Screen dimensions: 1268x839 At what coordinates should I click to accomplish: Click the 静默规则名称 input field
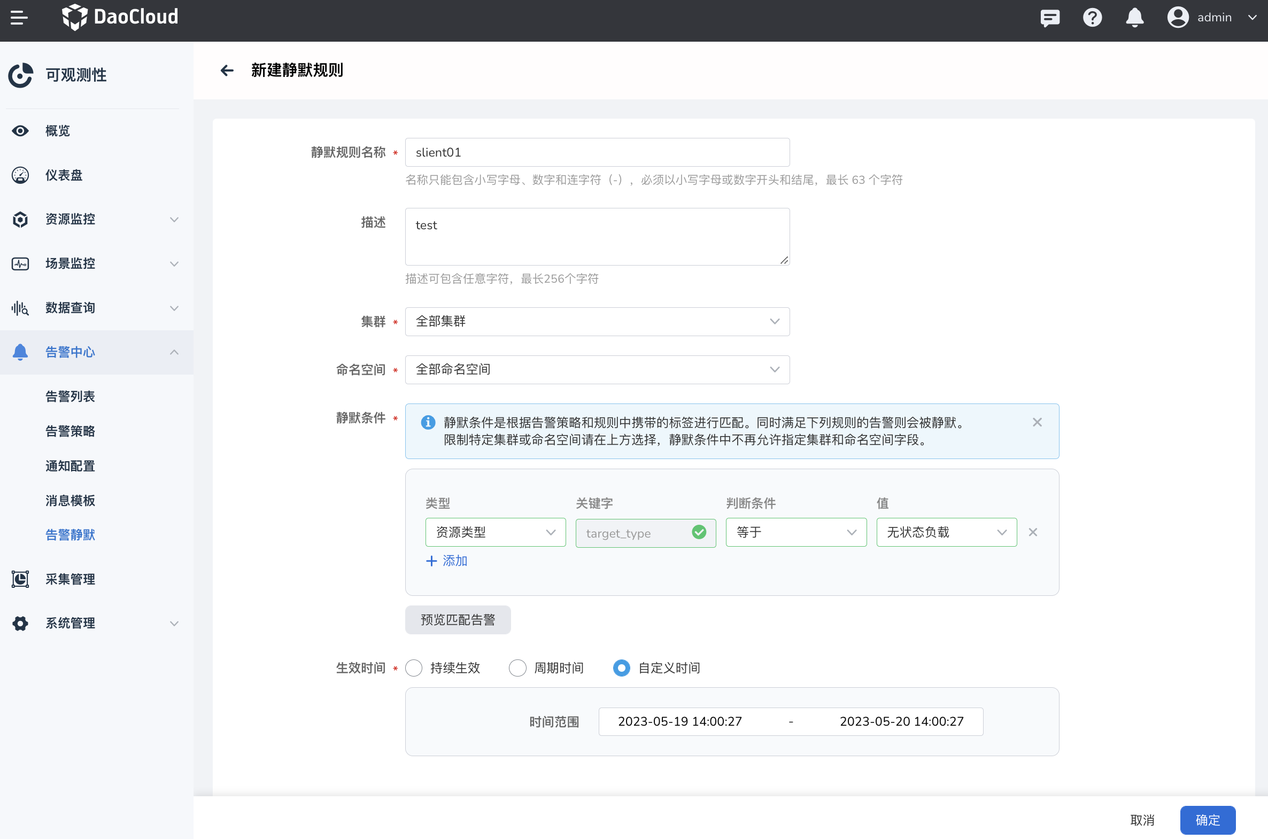[597, 152]
